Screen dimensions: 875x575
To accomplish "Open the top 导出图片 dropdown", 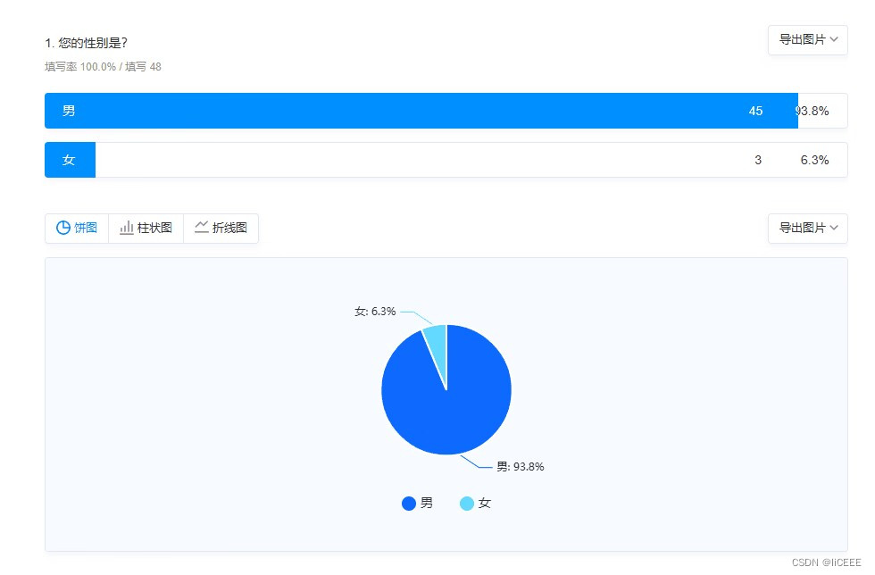I will pos(807,39).
